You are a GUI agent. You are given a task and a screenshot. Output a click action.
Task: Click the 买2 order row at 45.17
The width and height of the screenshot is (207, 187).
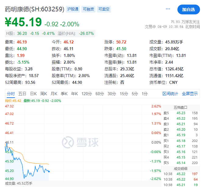(x=180, y=146)
